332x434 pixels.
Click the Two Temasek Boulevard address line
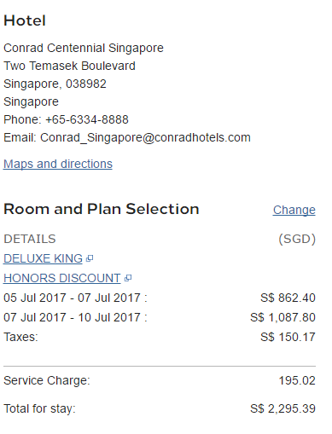pyautogui.click(x=69, y=66)
